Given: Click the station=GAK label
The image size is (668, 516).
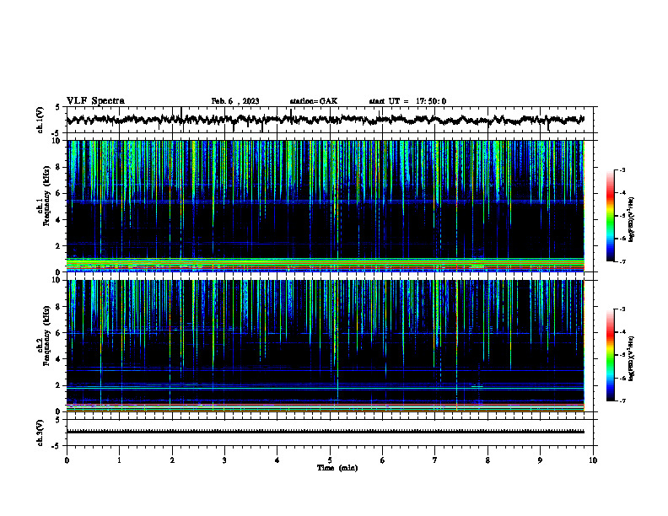Looking at the screenshot, I should click(x=314, y=101).
